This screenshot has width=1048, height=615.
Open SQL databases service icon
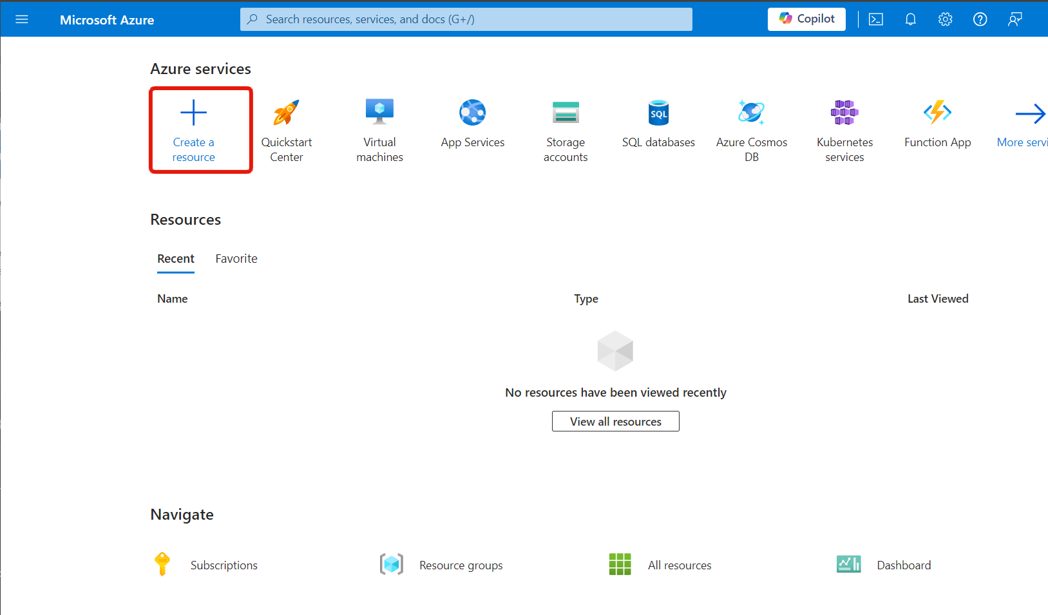tap(658, 113)
